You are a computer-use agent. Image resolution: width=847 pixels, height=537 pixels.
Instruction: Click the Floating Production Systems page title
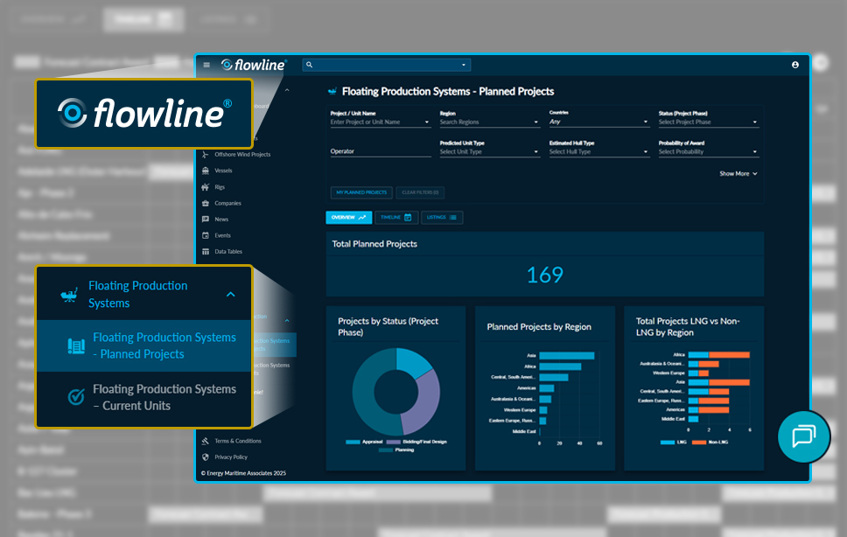pos(448,92)
